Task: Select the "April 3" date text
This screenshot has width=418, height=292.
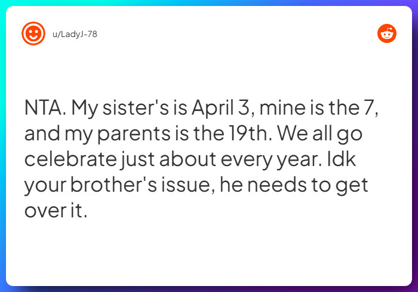Action: coord(223,109)
